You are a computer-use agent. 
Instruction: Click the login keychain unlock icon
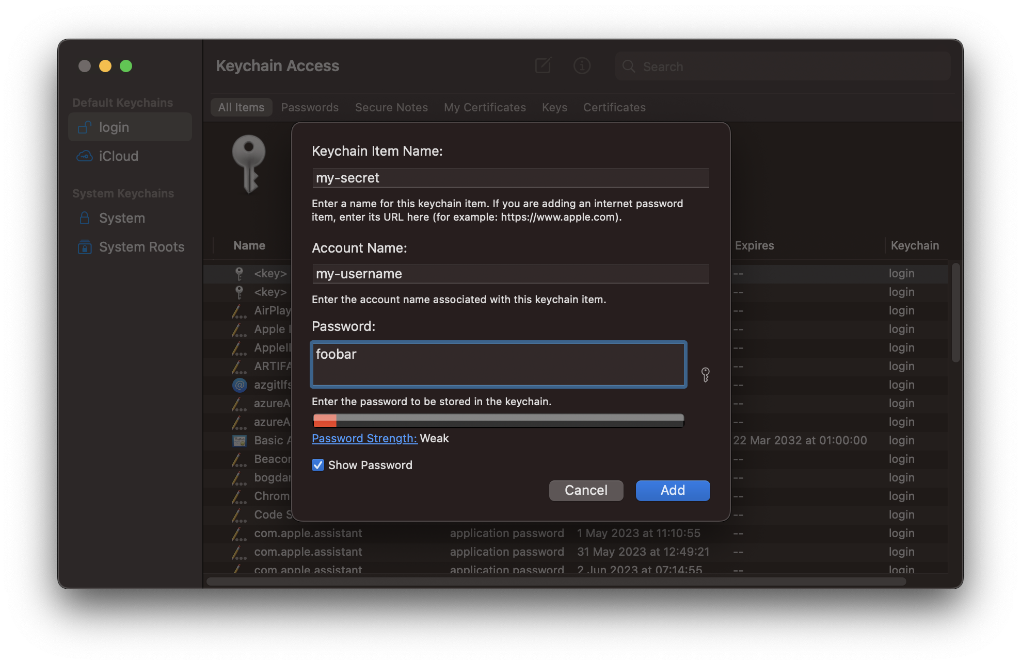point(84,127)
